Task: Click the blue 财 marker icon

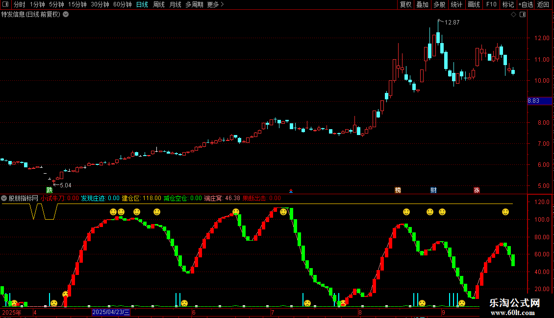Action: click(433, 190)
